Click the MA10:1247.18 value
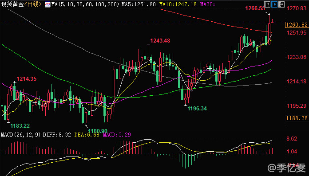 pyautogui.click(x=178, y=4)
